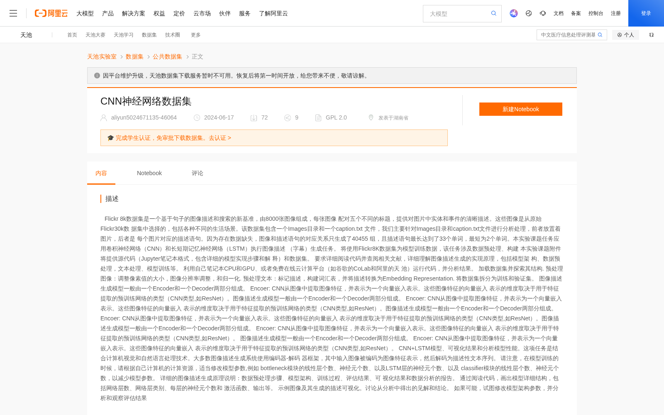Viewport: 664px width, 415px height.
Task: Open the headset customer support icon
Action: (x=543, y=13)
